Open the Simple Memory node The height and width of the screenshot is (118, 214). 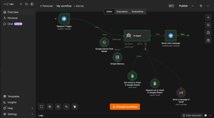pos(117,57)
